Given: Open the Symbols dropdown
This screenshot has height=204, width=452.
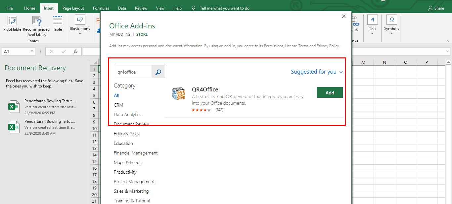Looking at the screenshot, I should coord(392,25).
